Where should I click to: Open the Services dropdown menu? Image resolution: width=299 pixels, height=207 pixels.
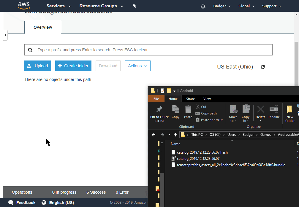[x=59, y=6]
